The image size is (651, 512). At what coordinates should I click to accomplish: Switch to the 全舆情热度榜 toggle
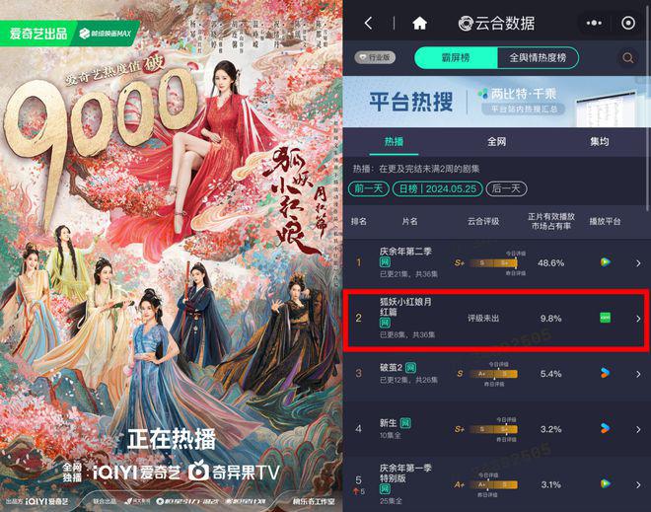538,58
